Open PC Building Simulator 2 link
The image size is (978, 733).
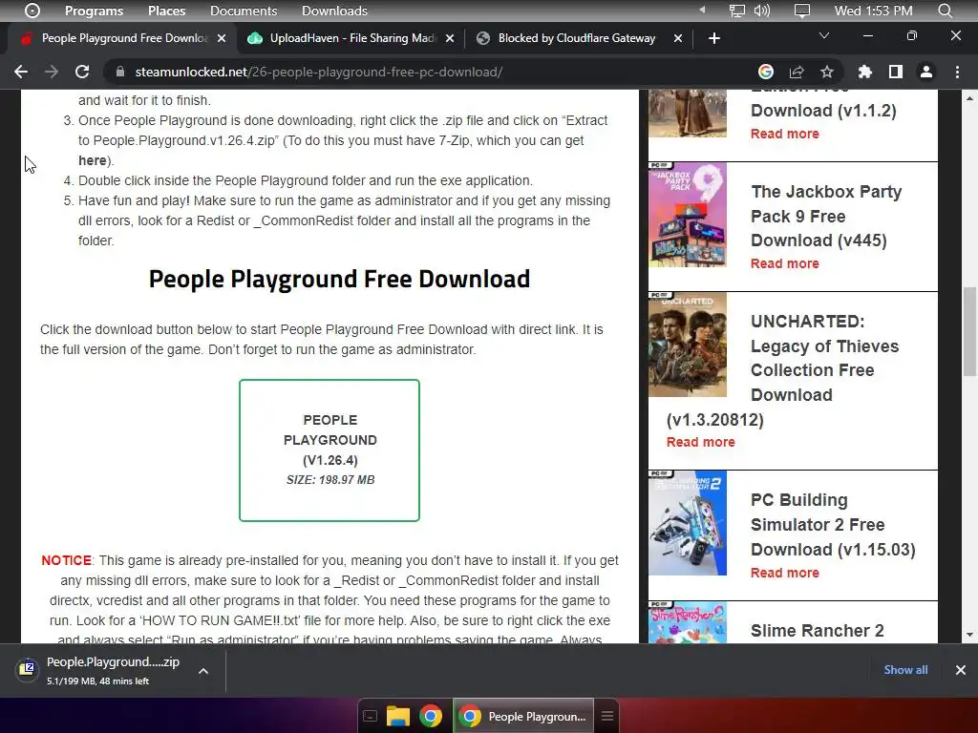tap(833, 525)
